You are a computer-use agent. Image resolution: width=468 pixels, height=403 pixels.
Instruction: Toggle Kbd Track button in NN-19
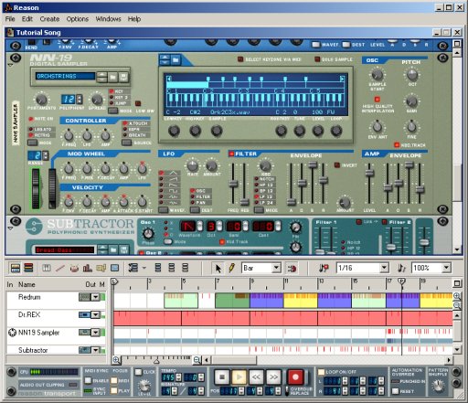point(397,145)
